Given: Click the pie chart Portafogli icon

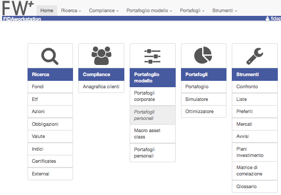Looking at the screenshot, I should tap(203, 55).
